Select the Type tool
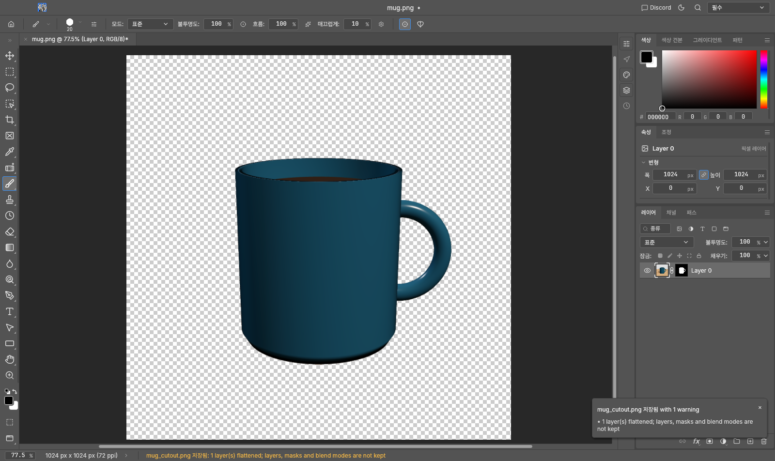Image resolution: width=775 pixels, height=461 pixels. click(10, 311)
